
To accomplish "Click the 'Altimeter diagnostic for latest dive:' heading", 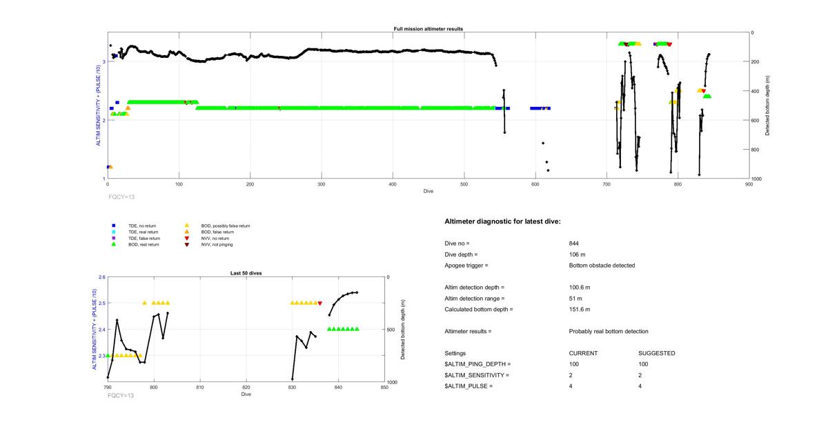I will pyautogui.click(x=502, y=221).
